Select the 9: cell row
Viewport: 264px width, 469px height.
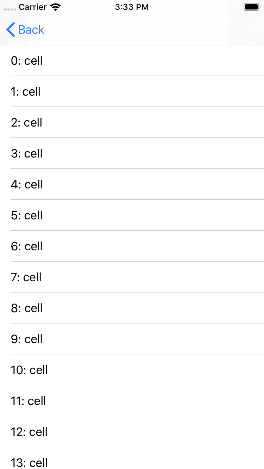(132, 339)
